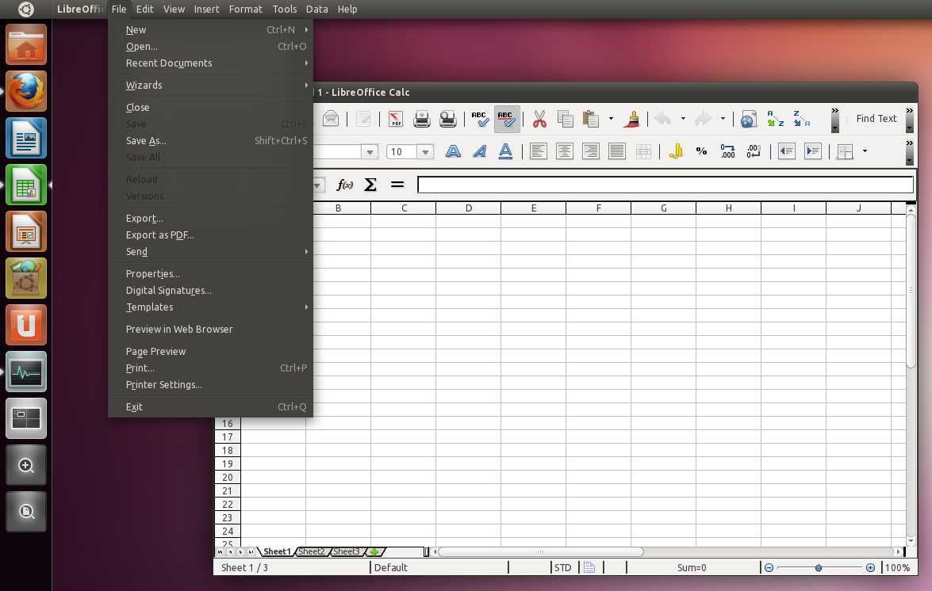Switch to Sheet2 tab
932x591 pixels.
[x=312, y=551]
